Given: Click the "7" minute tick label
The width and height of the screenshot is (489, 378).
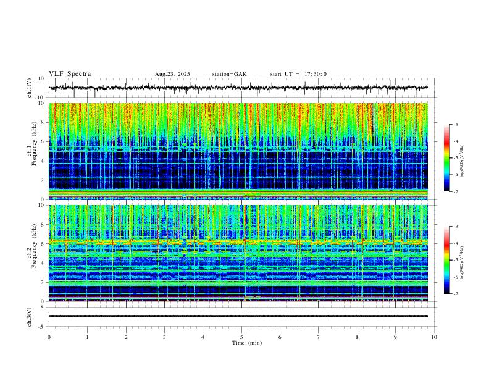Looking at the screenshot, I should (x=319, y=337).
